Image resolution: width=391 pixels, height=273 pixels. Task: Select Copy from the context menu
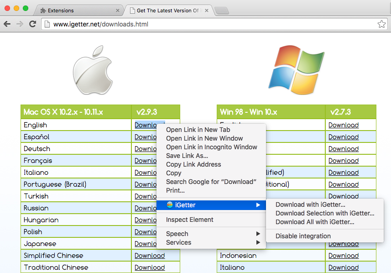click(x=173, y=173)
